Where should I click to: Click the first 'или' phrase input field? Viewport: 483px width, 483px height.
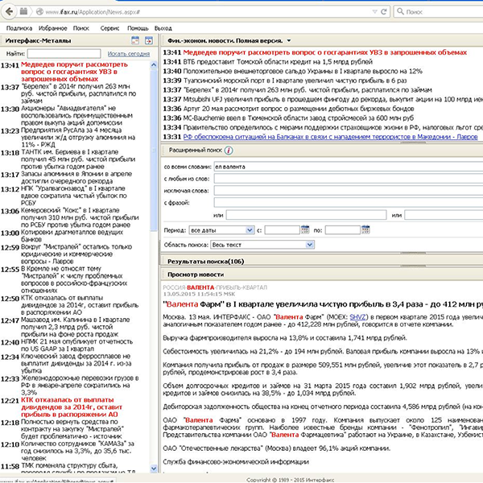tap(306, 215)
